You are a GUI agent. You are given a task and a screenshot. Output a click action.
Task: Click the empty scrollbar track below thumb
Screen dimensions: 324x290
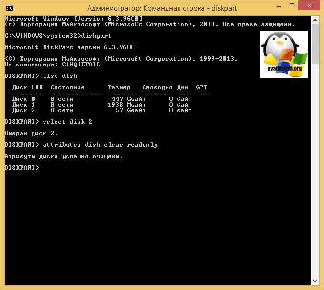315,171
